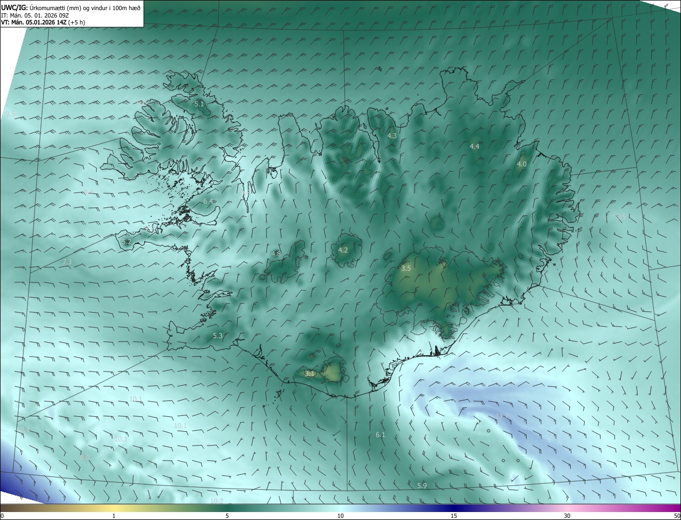681x520 pixels.
Task: Click the 5.2 value label on the western peninsula
Action: point(127,242)
